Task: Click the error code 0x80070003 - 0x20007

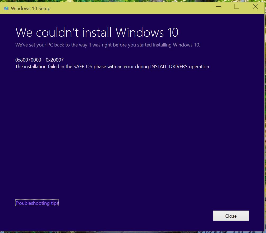Action: (39, 60)
